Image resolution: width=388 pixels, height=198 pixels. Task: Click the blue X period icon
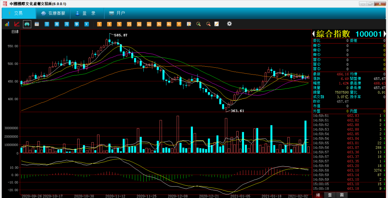pyautogui.click(x=86, y=24)
